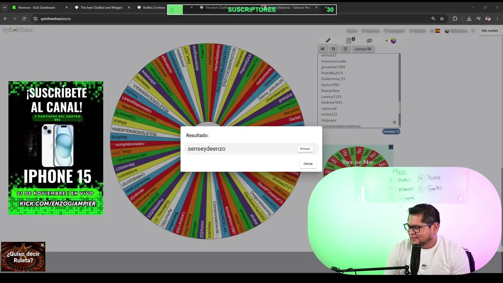Screen dimensions: 503x283
Task: Close the Yes or No wheel ad
Action: [x=391, y=147]
